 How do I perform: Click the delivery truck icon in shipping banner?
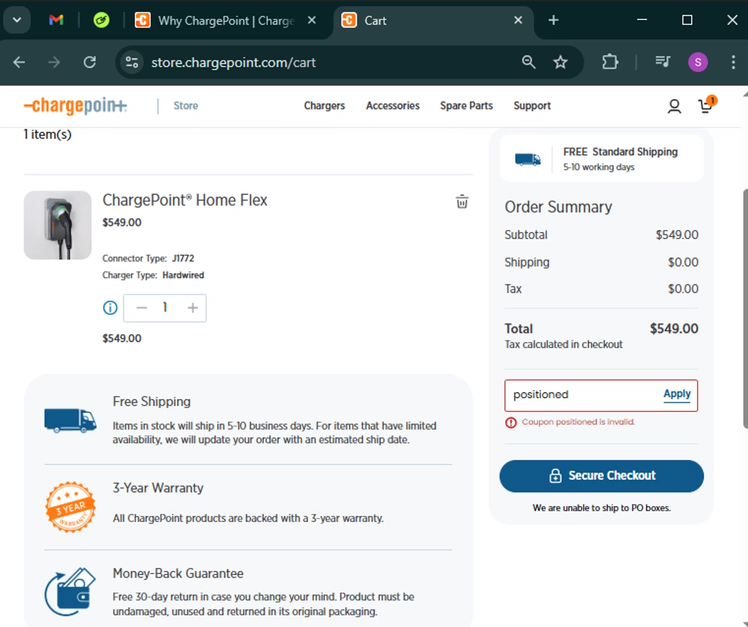(x=528, y=159)
